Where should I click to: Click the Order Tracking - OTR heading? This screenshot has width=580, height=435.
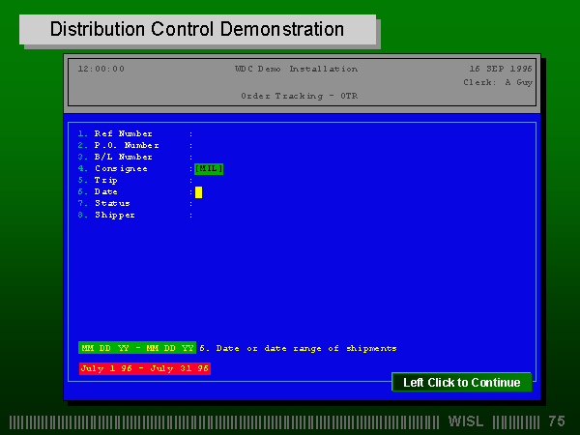pos(300,96)
